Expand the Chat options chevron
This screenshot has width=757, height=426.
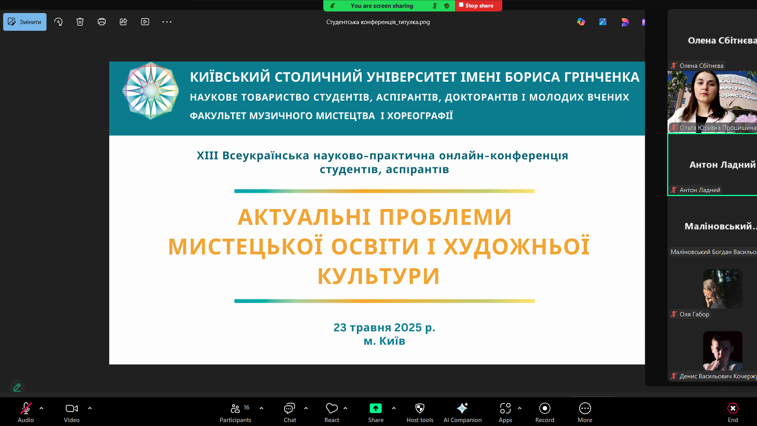click(x=306, y=408)
